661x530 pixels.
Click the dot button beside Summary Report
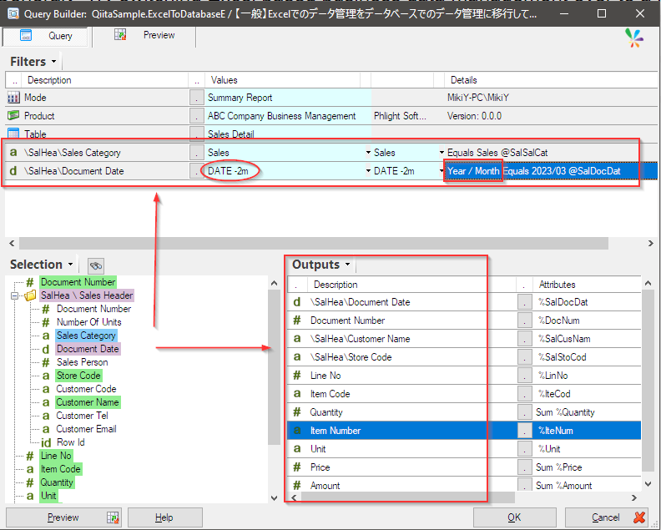[x=196, y=98]
